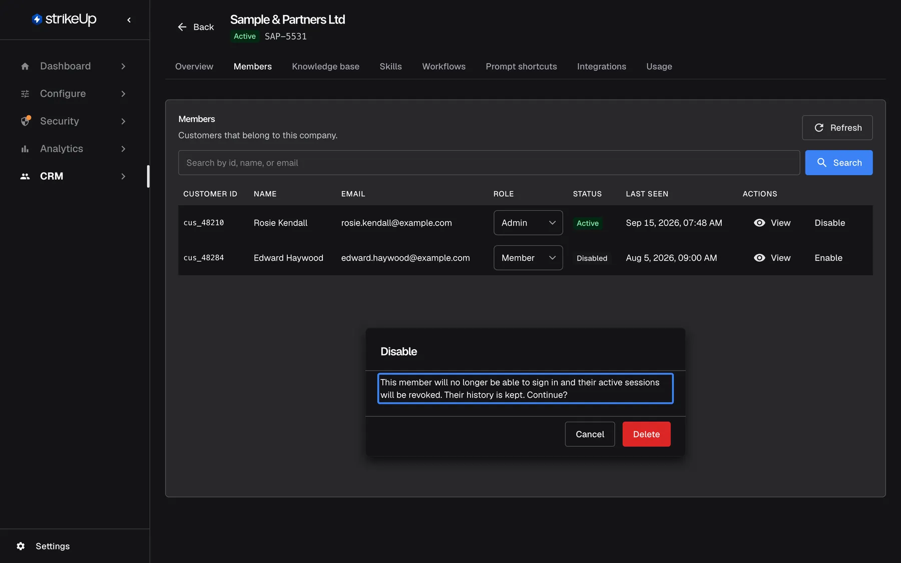
Task: Expand the Dashboard menu chevron
Action: pyautogui.click(x=123, y=67)
